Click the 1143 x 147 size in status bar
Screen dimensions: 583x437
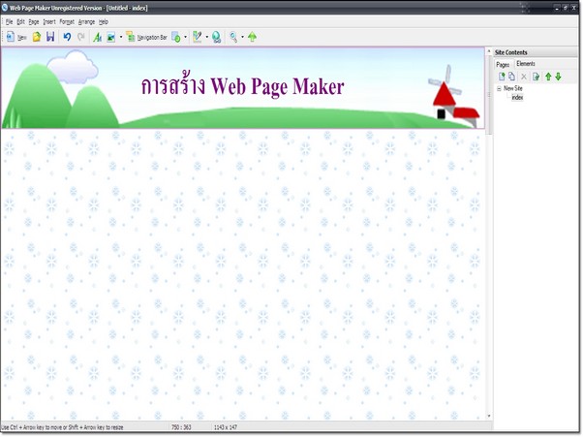[x=225, y=427]
